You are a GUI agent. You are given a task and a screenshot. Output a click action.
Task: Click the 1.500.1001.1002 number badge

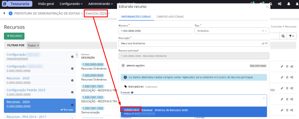pos(93,108)
